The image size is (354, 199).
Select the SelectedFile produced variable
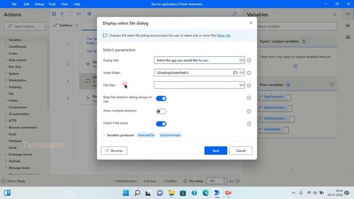click(146, 135)
